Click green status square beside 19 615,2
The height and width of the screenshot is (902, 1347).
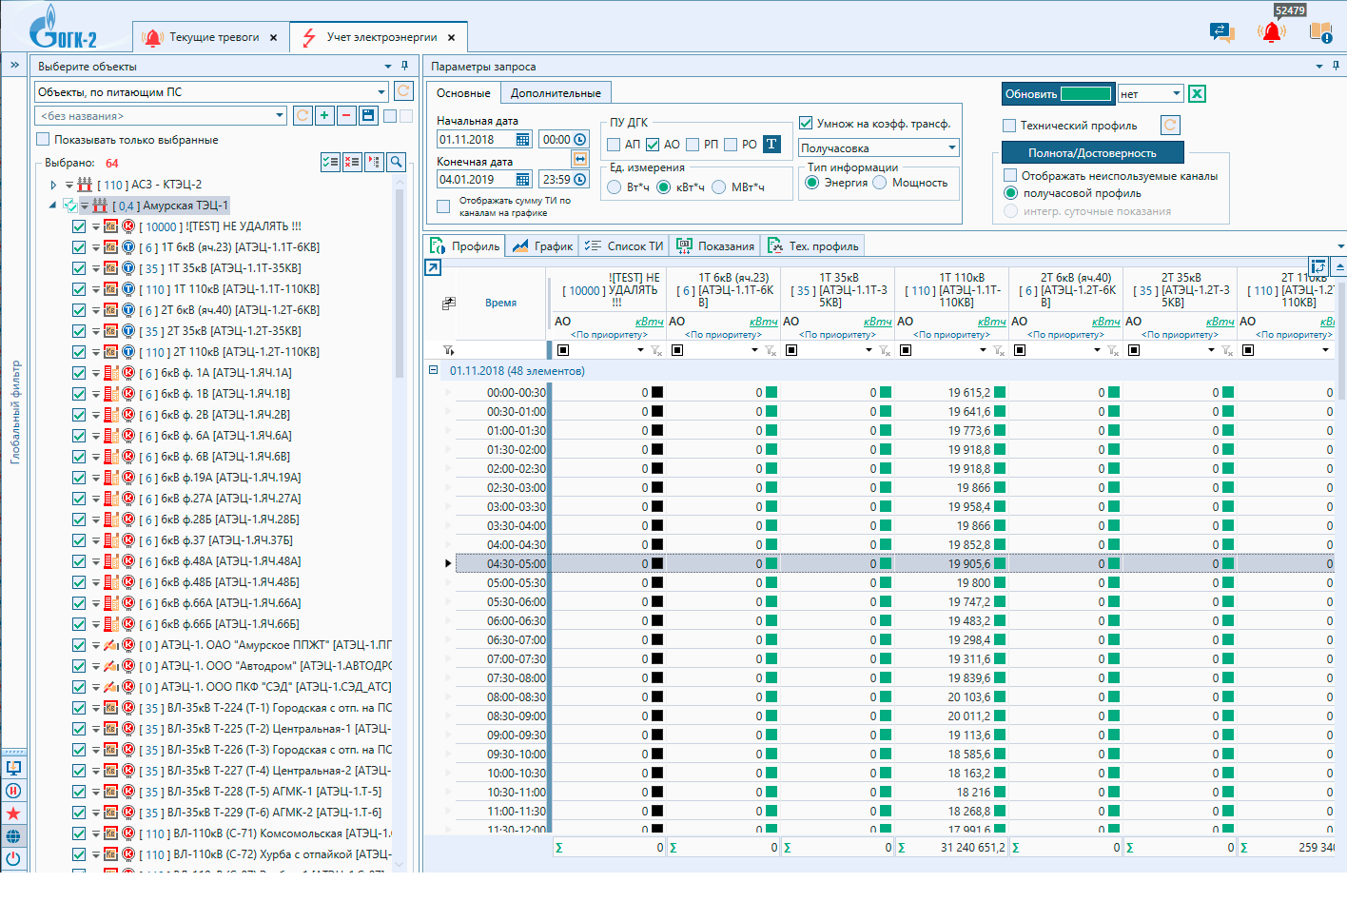[999, 392]
